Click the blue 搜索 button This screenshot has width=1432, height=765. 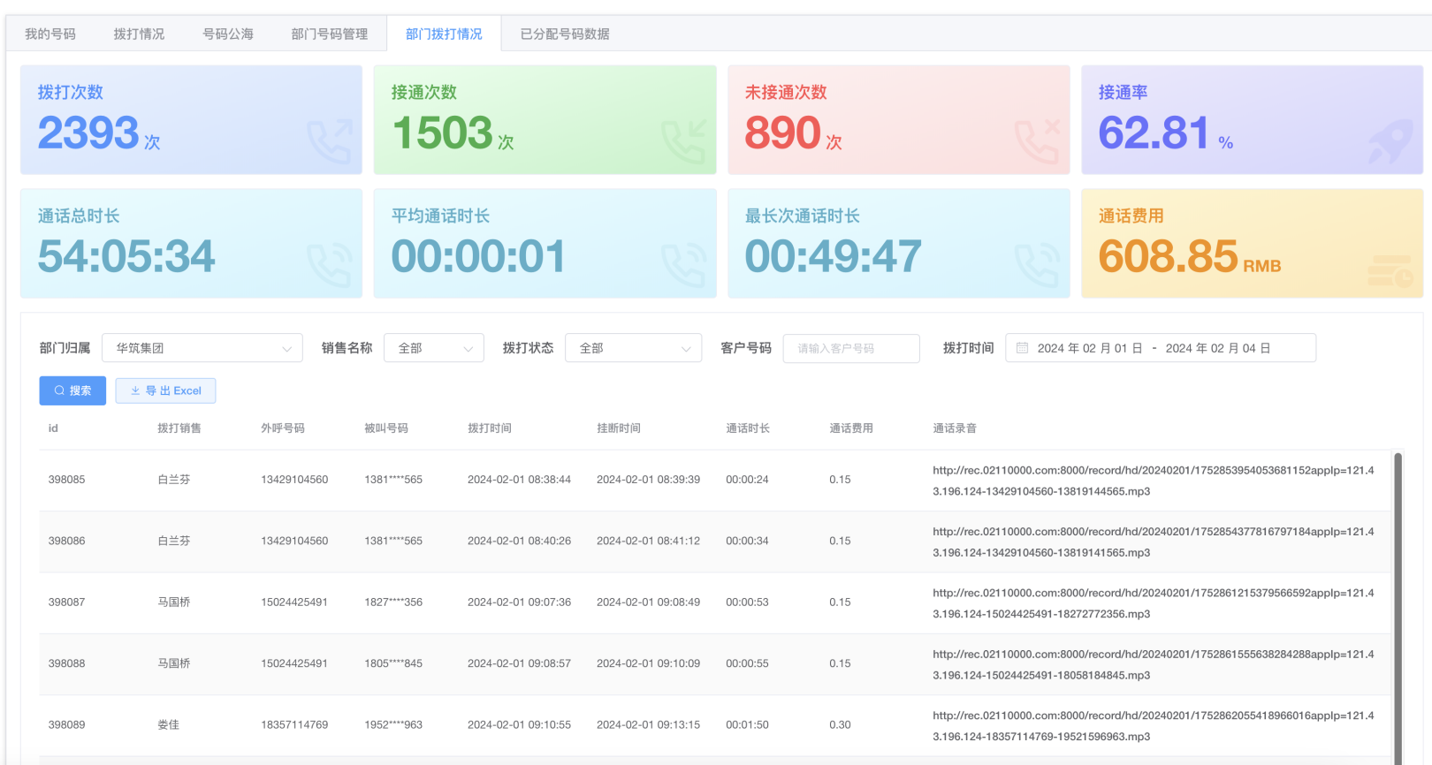point(72,390)
